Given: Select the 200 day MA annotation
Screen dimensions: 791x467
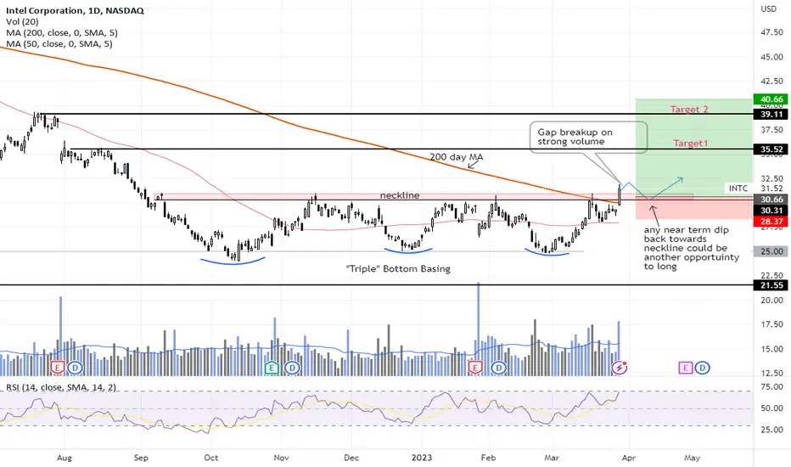Looking at the screenshot, I should point(457,157).
